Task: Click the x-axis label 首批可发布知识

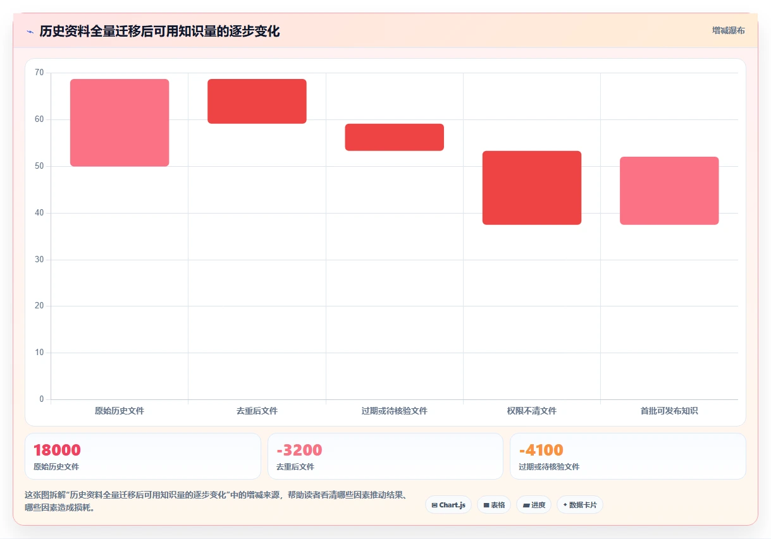Action: [669, 411]
